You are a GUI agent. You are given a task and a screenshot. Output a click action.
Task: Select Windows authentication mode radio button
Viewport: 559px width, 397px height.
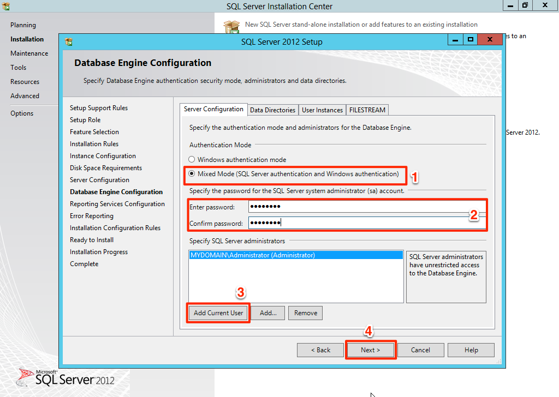(x=192, y=159)
